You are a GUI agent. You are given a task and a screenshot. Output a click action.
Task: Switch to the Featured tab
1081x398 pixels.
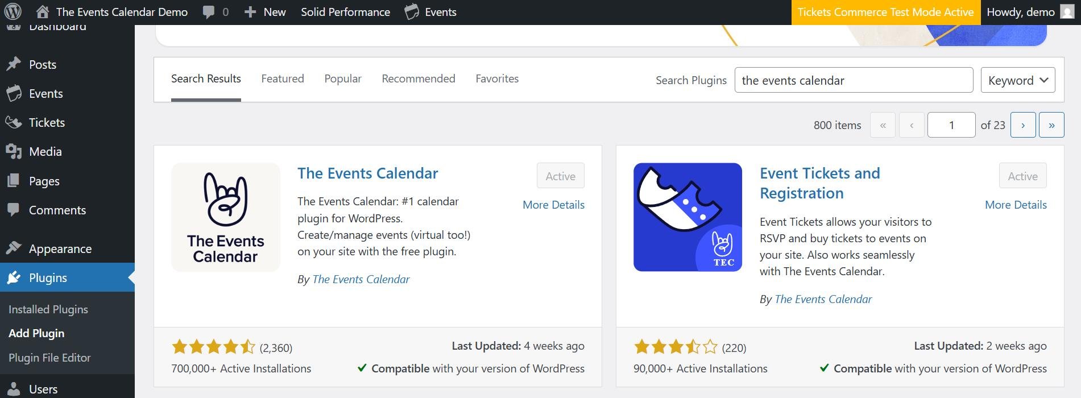[x=283, y=78]
